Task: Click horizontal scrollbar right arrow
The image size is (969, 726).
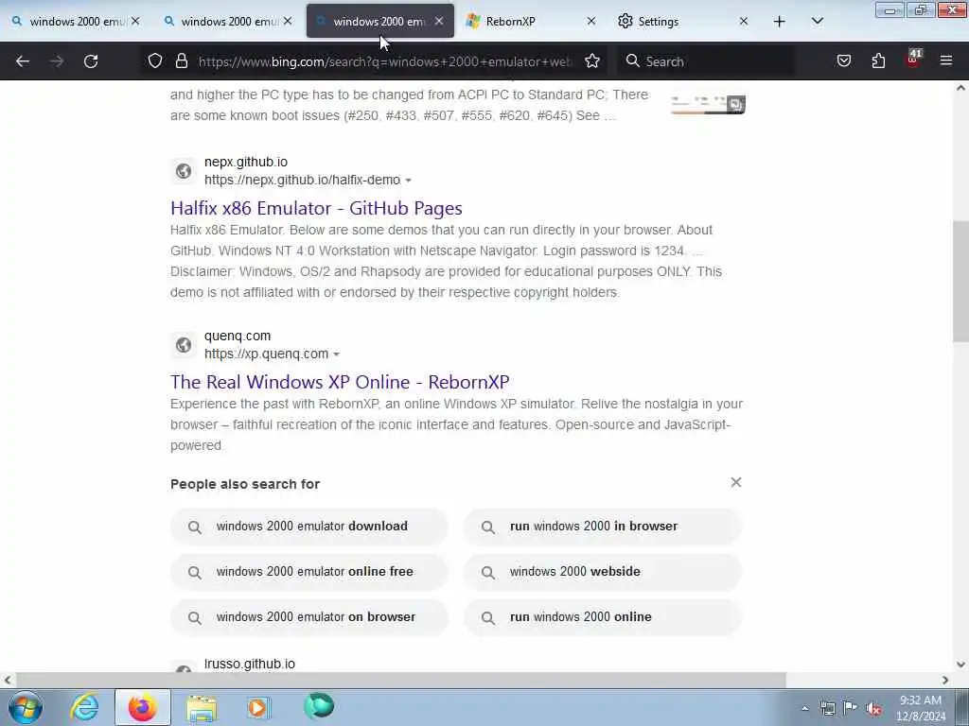Action: 945,681
